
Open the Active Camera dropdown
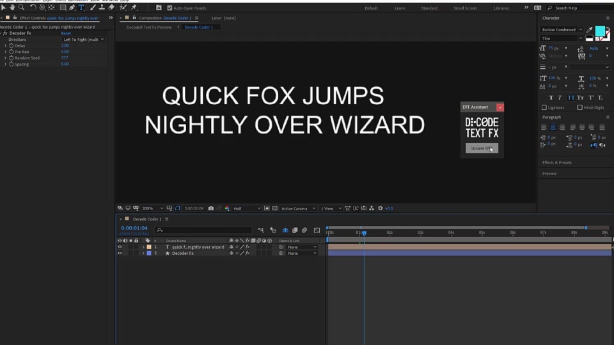click(298, 208)
